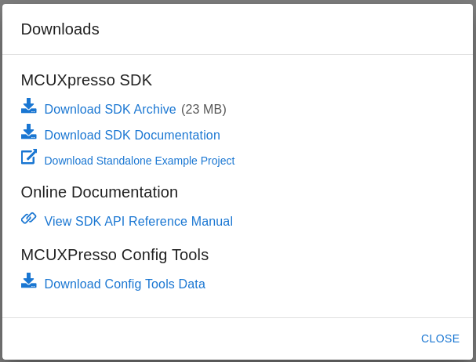Click the Online Documentation section heading

[100, 192]
